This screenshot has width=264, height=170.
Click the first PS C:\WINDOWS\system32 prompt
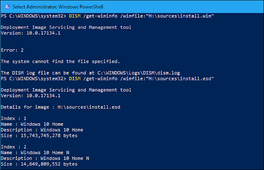pyautogui.click(x=34, y=16)
